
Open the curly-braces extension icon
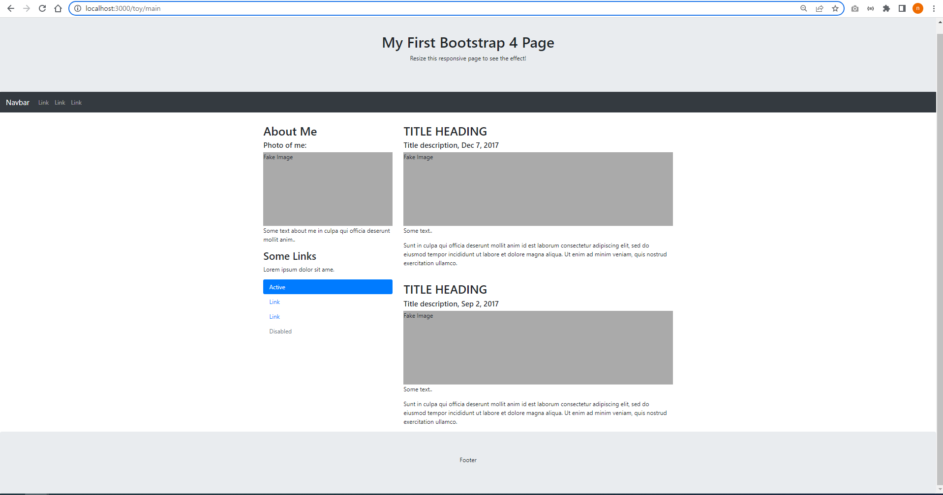pyautogui.click(x=871, y=8)
